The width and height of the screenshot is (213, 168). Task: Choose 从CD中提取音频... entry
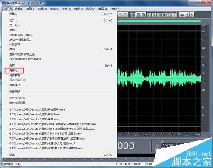click(x=60, y=40)
